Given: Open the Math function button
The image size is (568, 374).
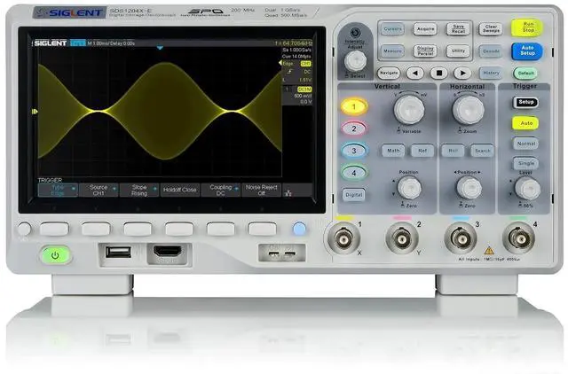Looking at the screenshot, I should tap(393, 151).
